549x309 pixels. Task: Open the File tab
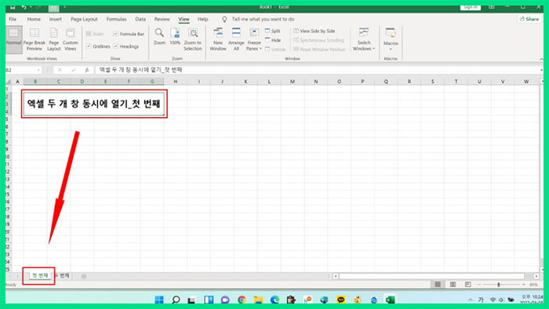[x=13, y=20]
